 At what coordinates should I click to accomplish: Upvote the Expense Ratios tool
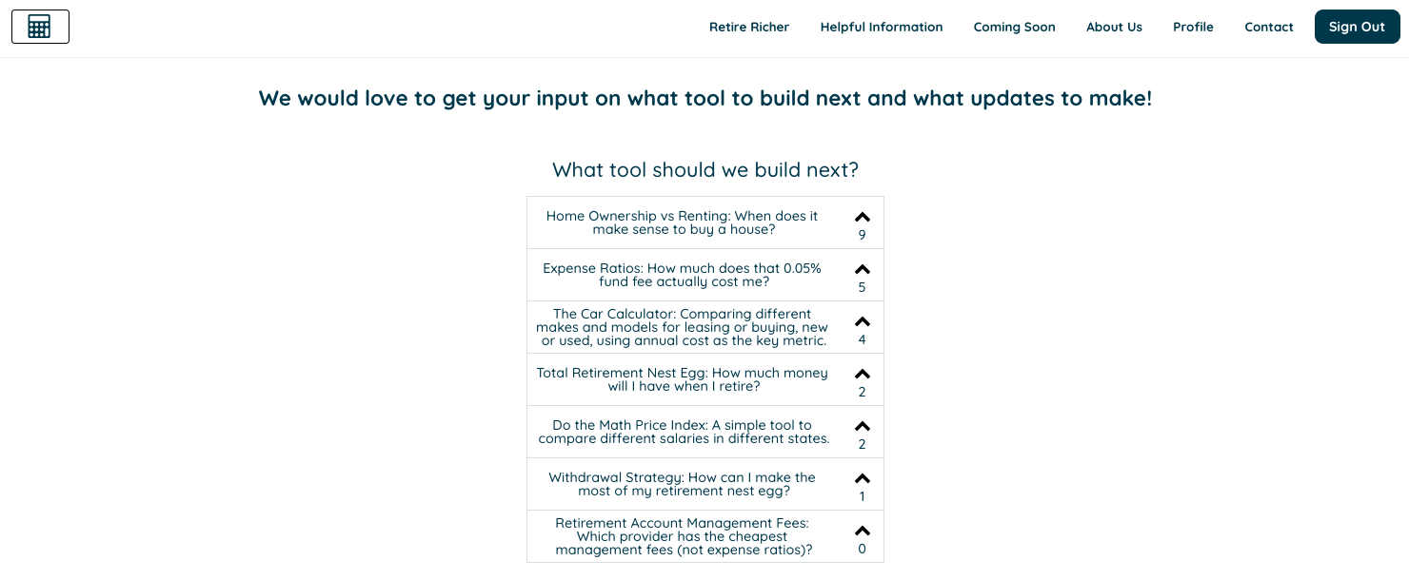click(x=863, y=269)
